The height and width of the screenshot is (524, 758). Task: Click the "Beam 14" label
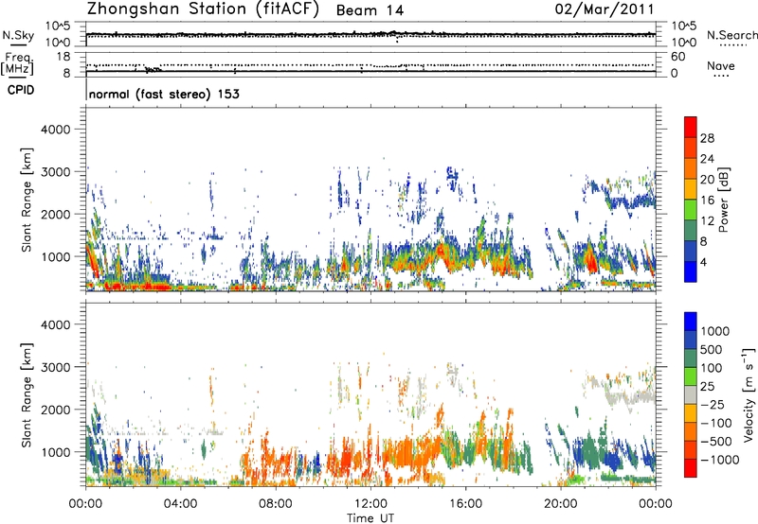[x=370, y=10]
